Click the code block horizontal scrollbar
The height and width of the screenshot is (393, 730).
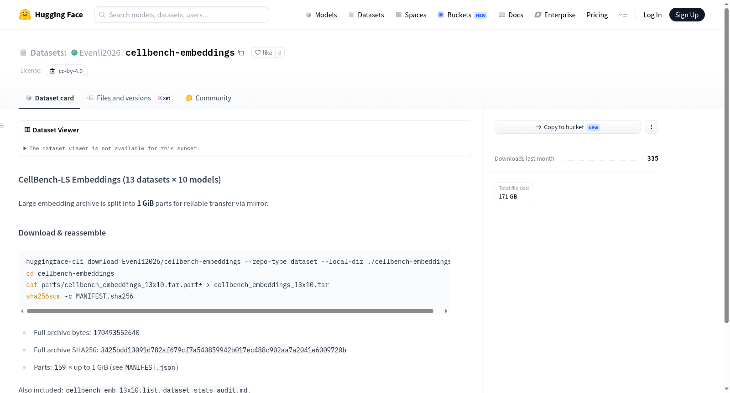pos(230,311)
